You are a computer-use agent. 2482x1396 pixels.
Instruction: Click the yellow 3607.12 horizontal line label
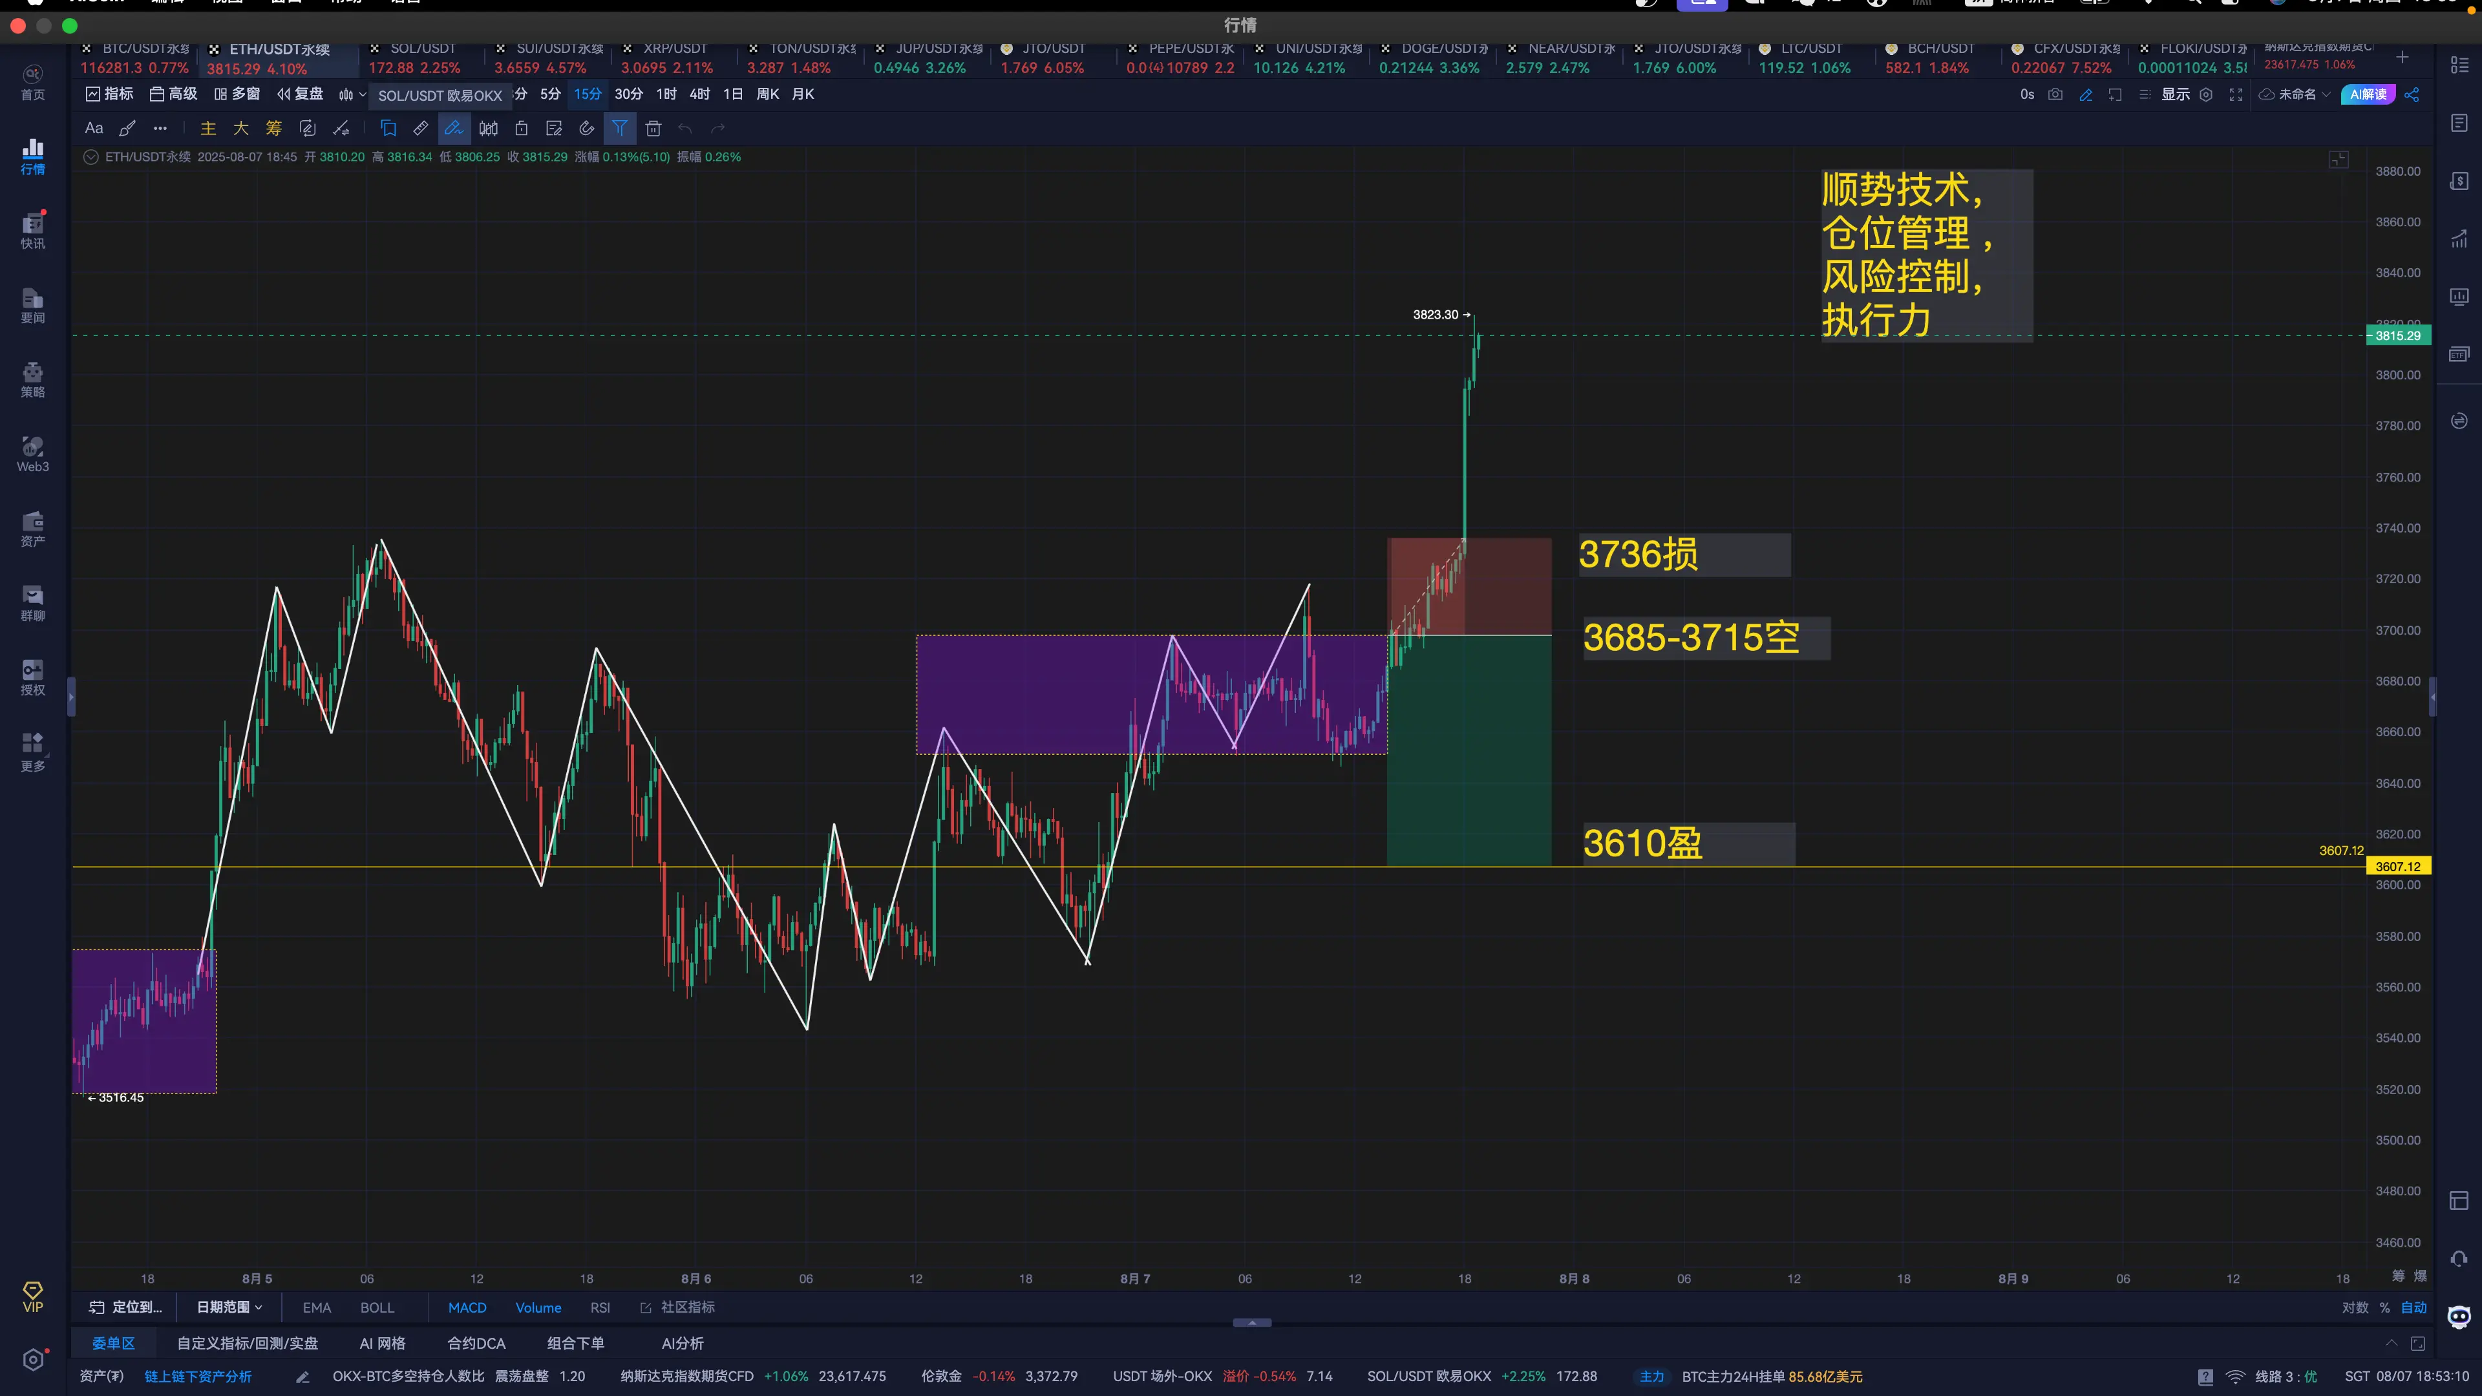2398,867
